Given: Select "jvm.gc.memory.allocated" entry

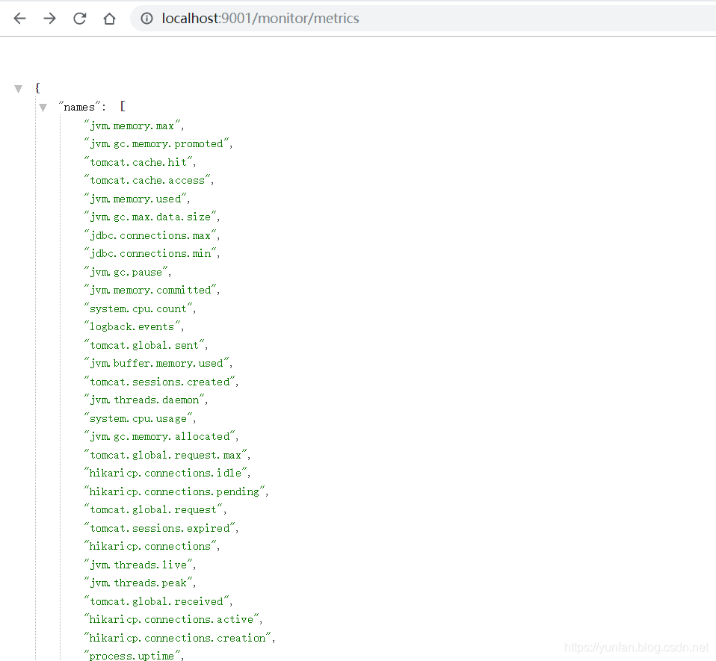Looking at the screenshot, I should [x=159, y=437].
